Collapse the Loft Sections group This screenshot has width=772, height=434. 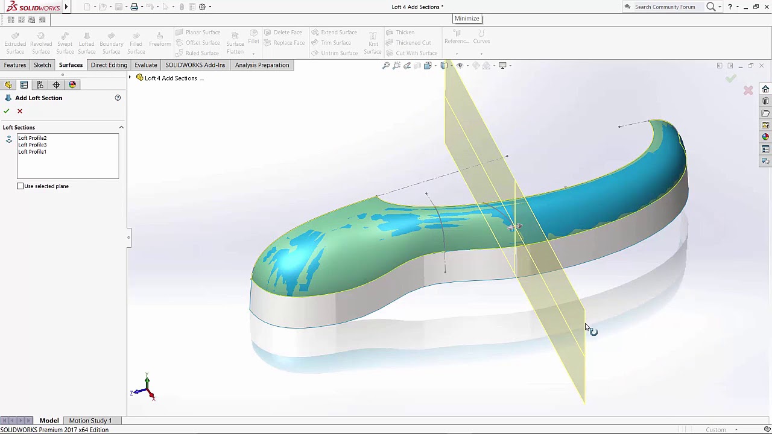pyautogui.click(x=121, y=127)
